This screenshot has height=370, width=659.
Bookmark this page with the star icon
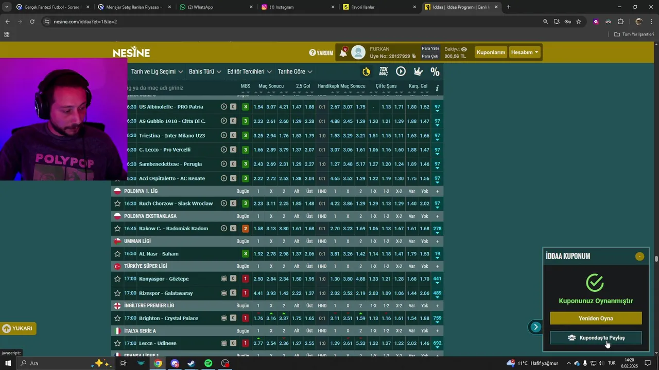pos(579,22)
